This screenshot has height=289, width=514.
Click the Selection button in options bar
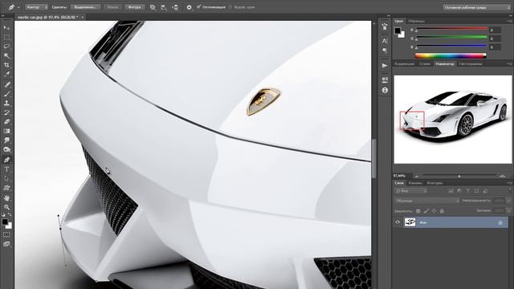click(86, 7)
